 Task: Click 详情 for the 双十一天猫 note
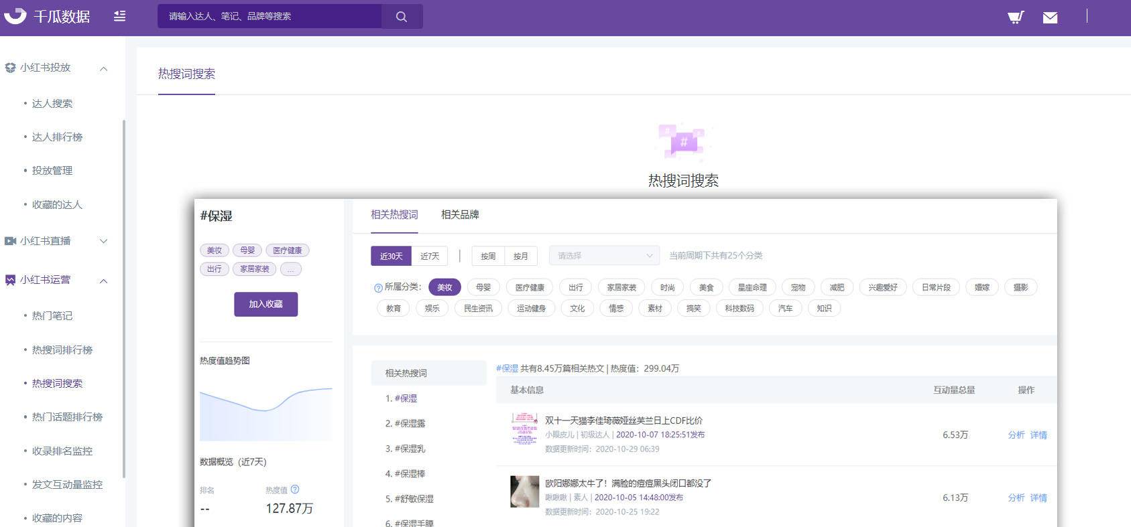tap(1038, 435)
